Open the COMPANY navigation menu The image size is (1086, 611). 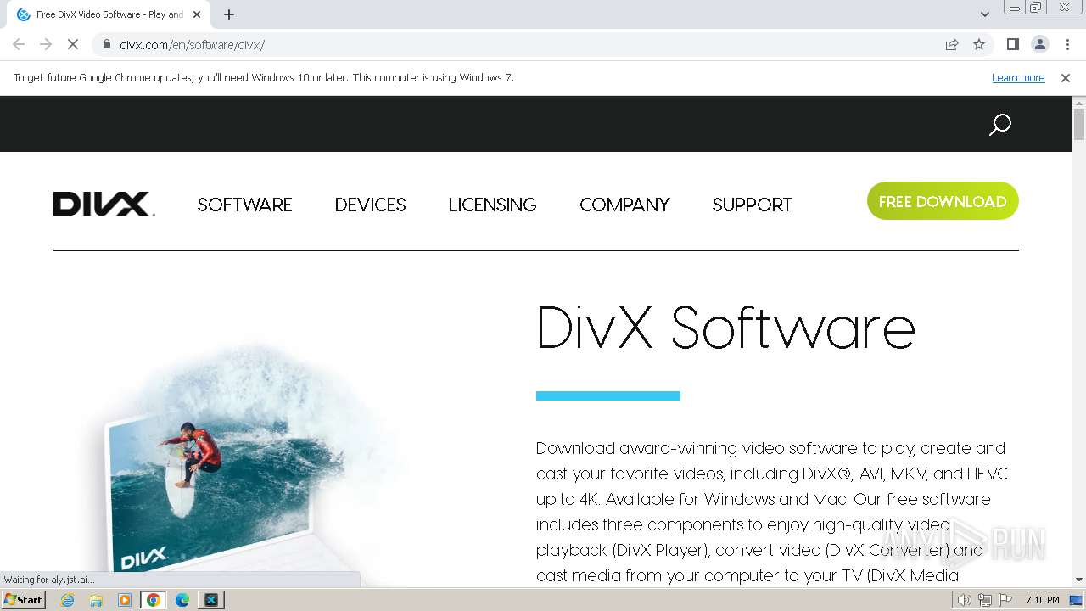(624, 205)
